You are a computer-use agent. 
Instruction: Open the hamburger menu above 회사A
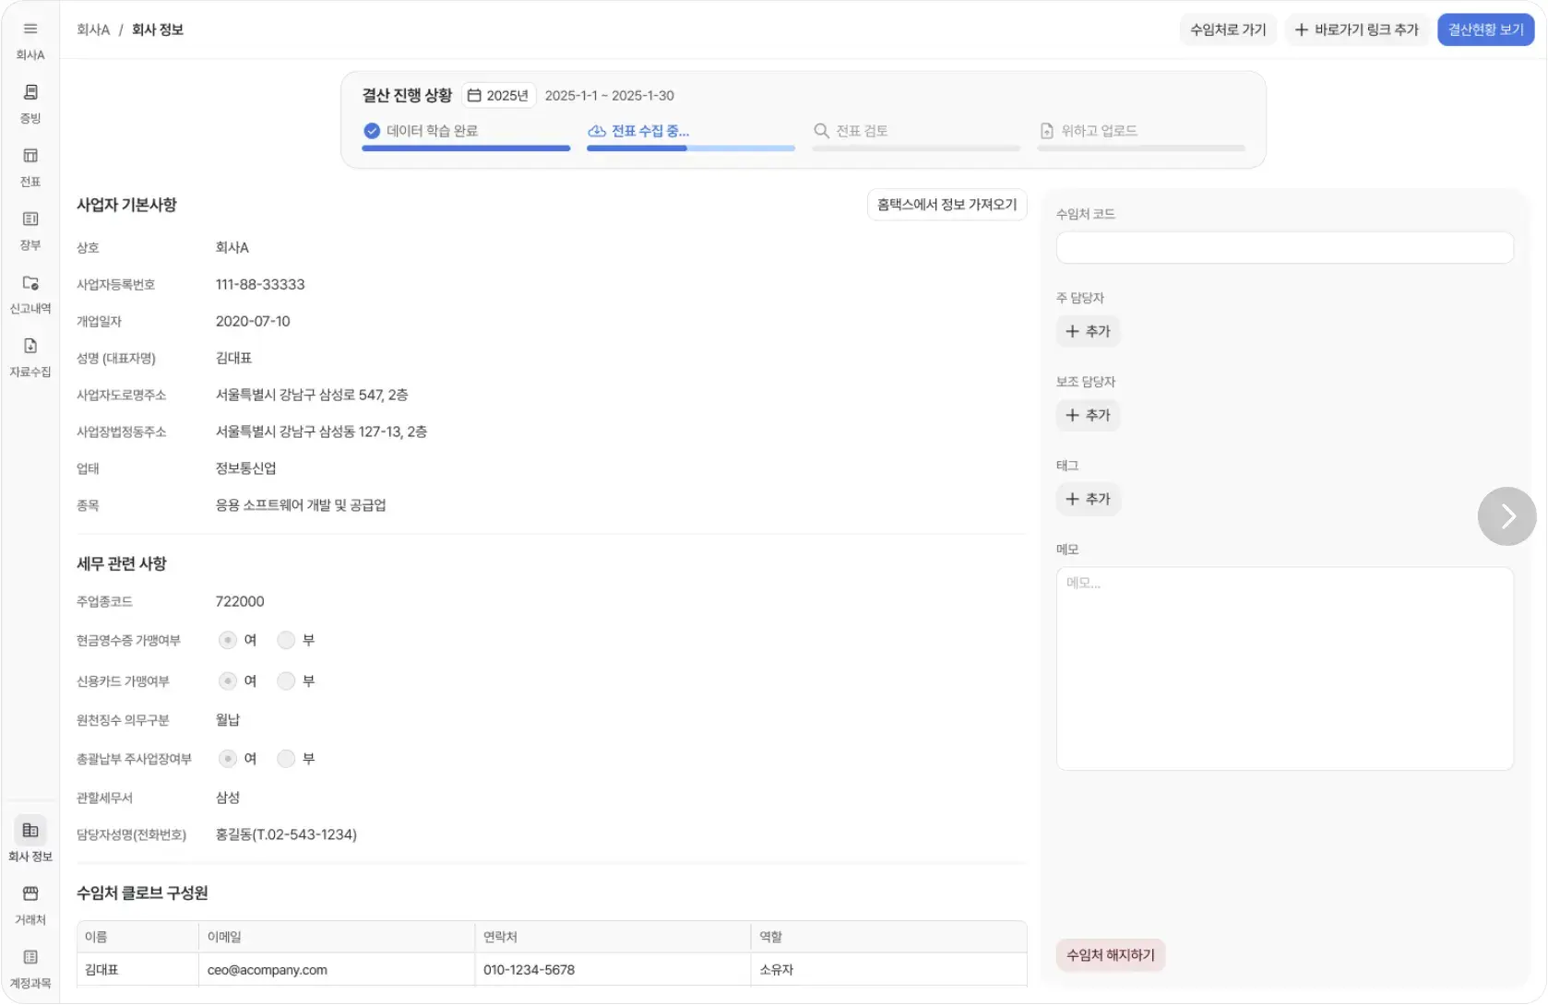[x=30, y=30]
